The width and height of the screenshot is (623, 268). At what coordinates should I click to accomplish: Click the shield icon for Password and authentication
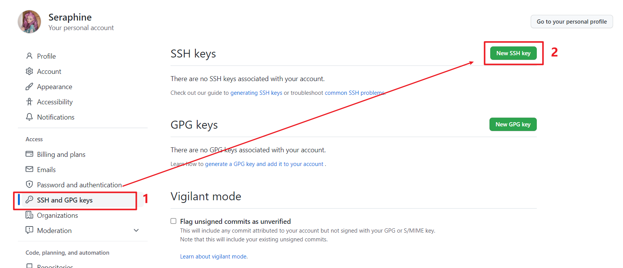pos(29,184)
